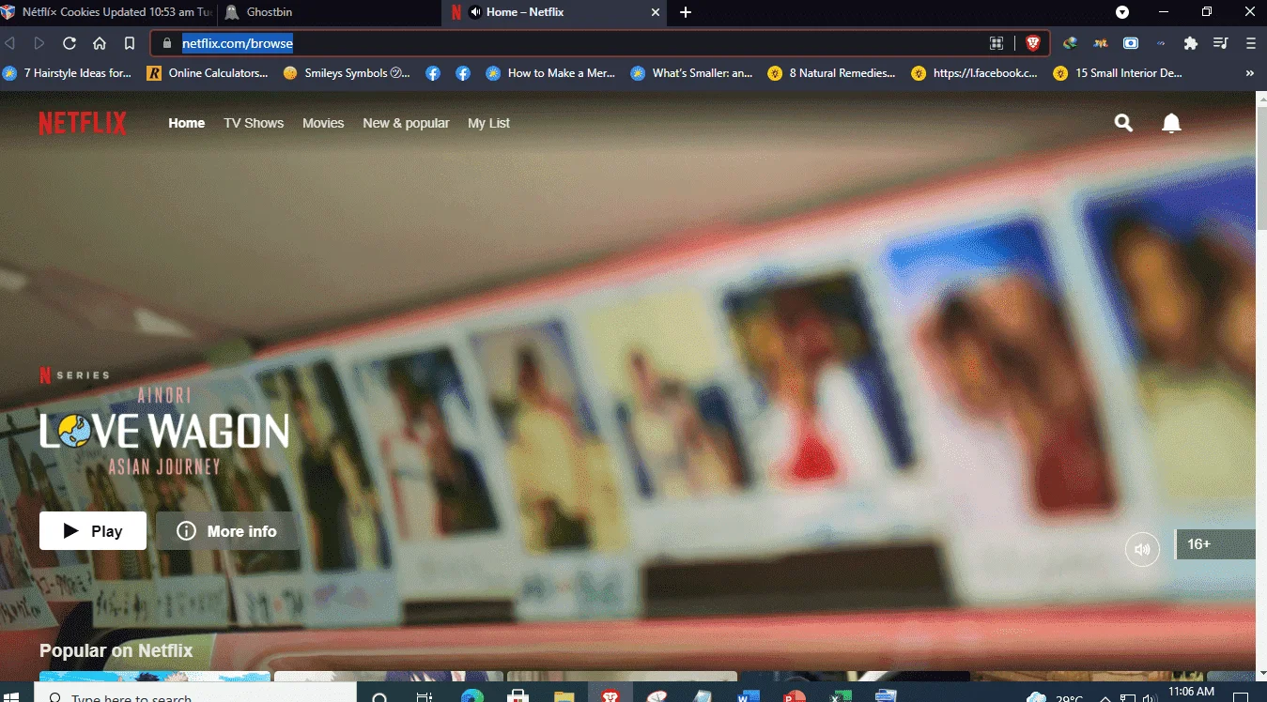Open New & popular section
Screen dimensions: 1267x702
point(406,123)
